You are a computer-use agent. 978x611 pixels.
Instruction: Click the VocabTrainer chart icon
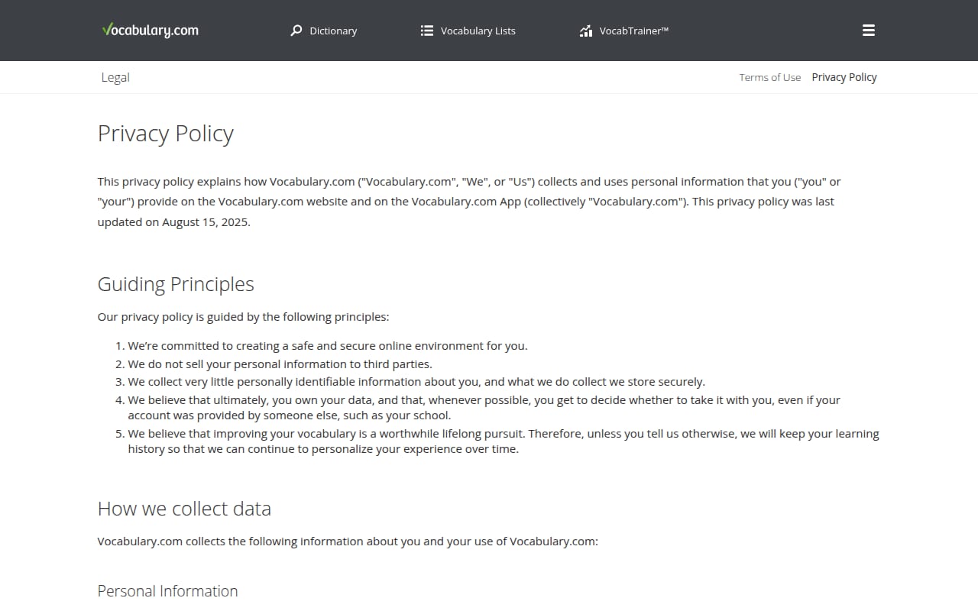(x=586, y=31)
